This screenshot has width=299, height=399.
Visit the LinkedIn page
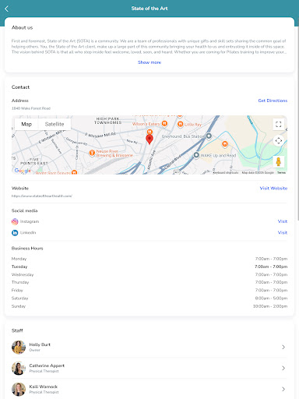283,232
